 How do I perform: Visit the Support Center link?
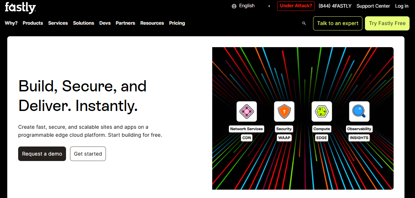click(373, 6)
